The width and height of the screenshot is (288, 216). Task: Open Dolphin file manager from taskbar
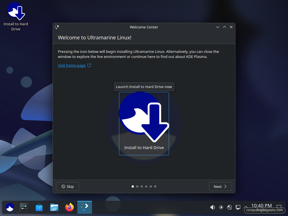point(54,207)
